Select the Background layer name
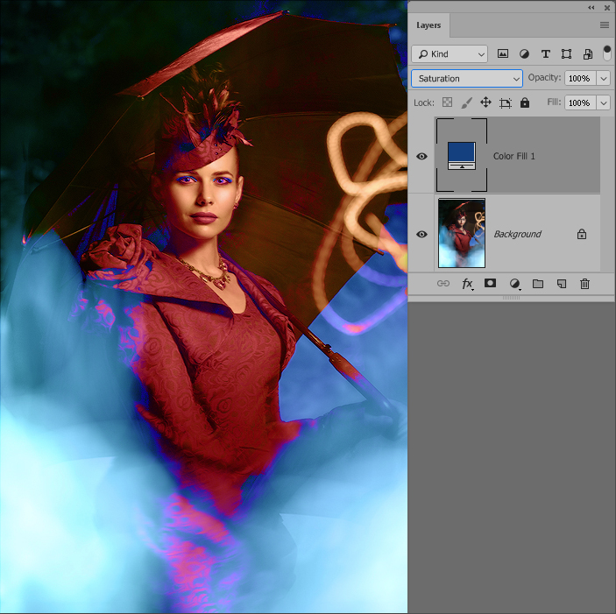 (517, 234)
